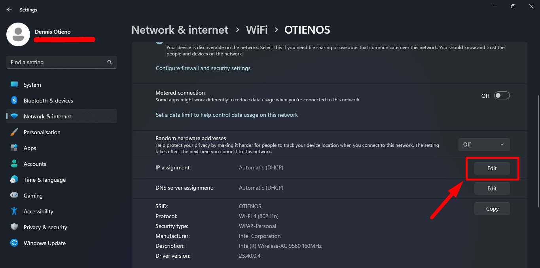Select Time & language settings
This screenshot has width=540, height=268.
pos(44,179)
